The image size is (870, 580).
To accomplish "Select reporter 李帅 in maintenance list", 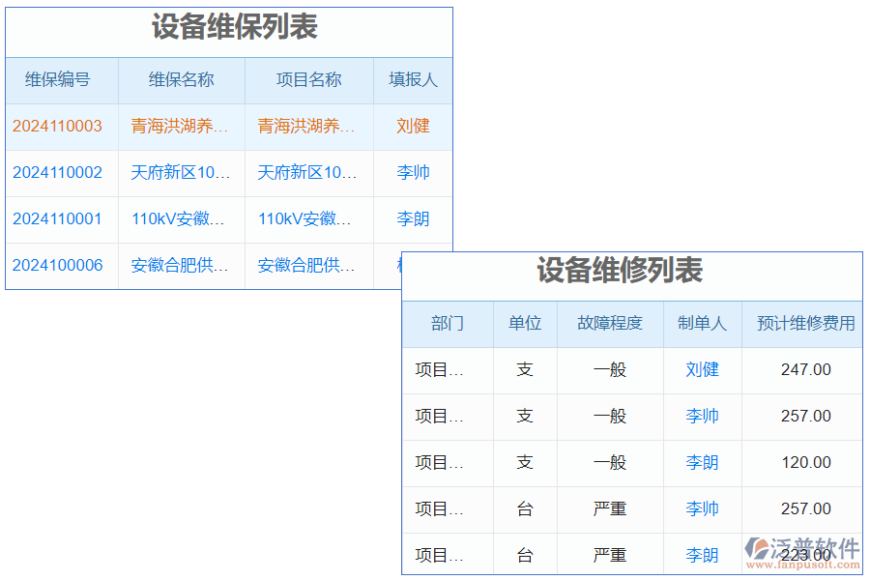I will (x=413, y=173).
